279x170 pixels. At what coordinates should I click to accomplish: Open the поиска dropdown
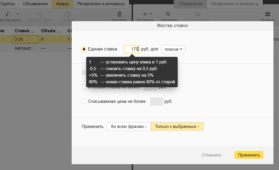click(x=173, y=49)
